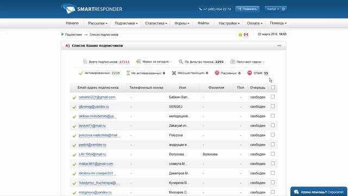Viewport: 348px width, 196px height.
Task: Click the phone number +7 (495) 664 22 74
Action: [x=215, y=9]
